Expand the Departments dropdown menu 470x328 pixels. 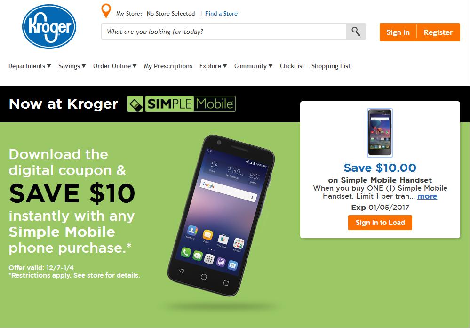(x=30, y=66)
